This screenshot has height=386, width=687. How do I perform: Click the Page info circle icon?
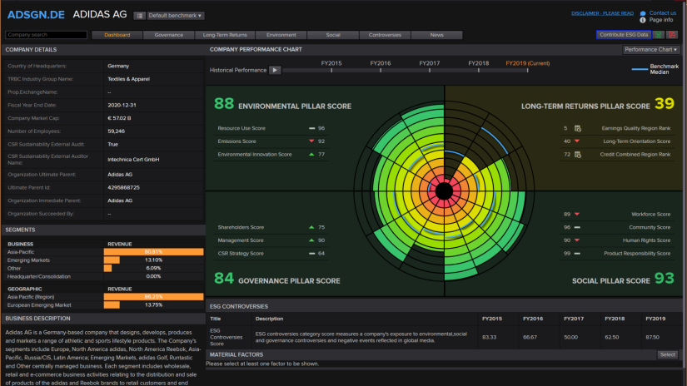643,20
